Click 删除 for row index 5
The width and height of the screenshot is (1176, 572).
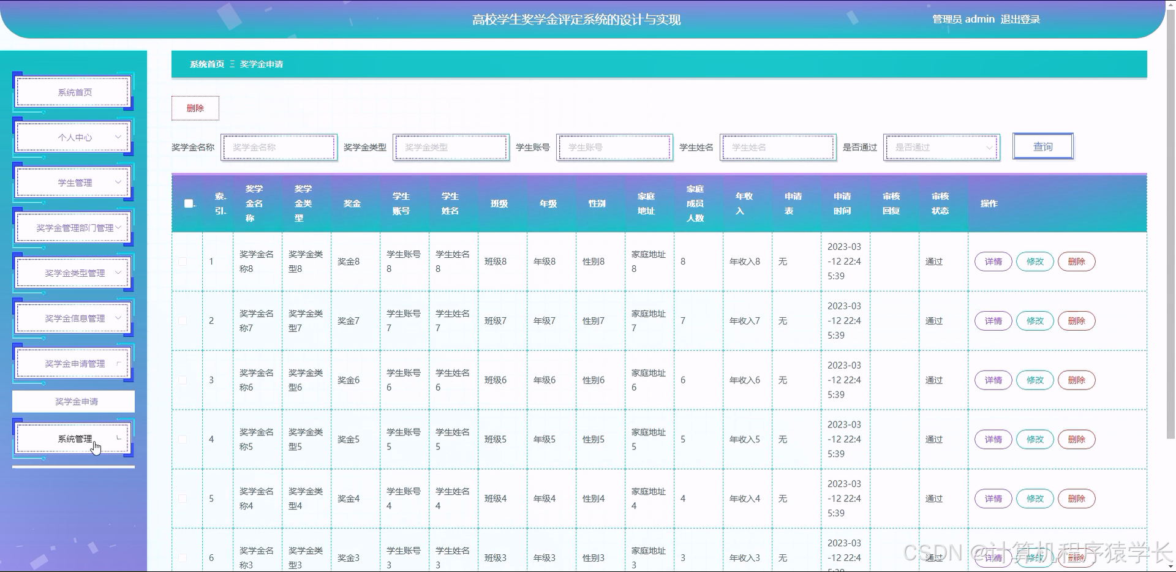tap(1077, 499)
